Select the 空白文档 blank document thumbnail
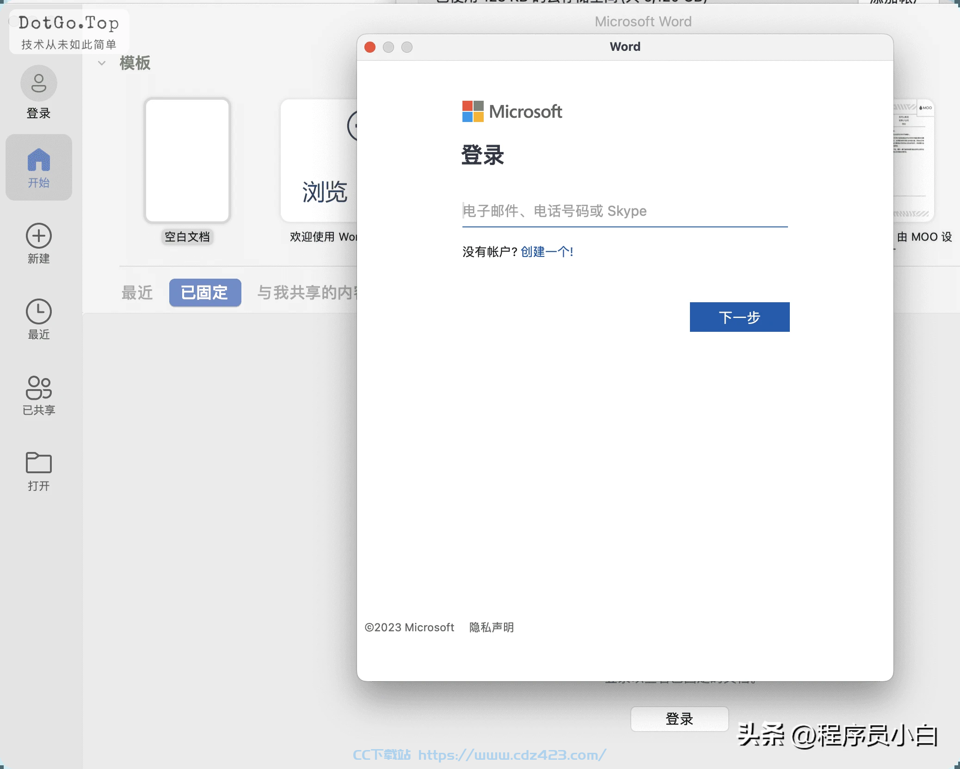Screen dimensions: 960x769 point(187,161)
